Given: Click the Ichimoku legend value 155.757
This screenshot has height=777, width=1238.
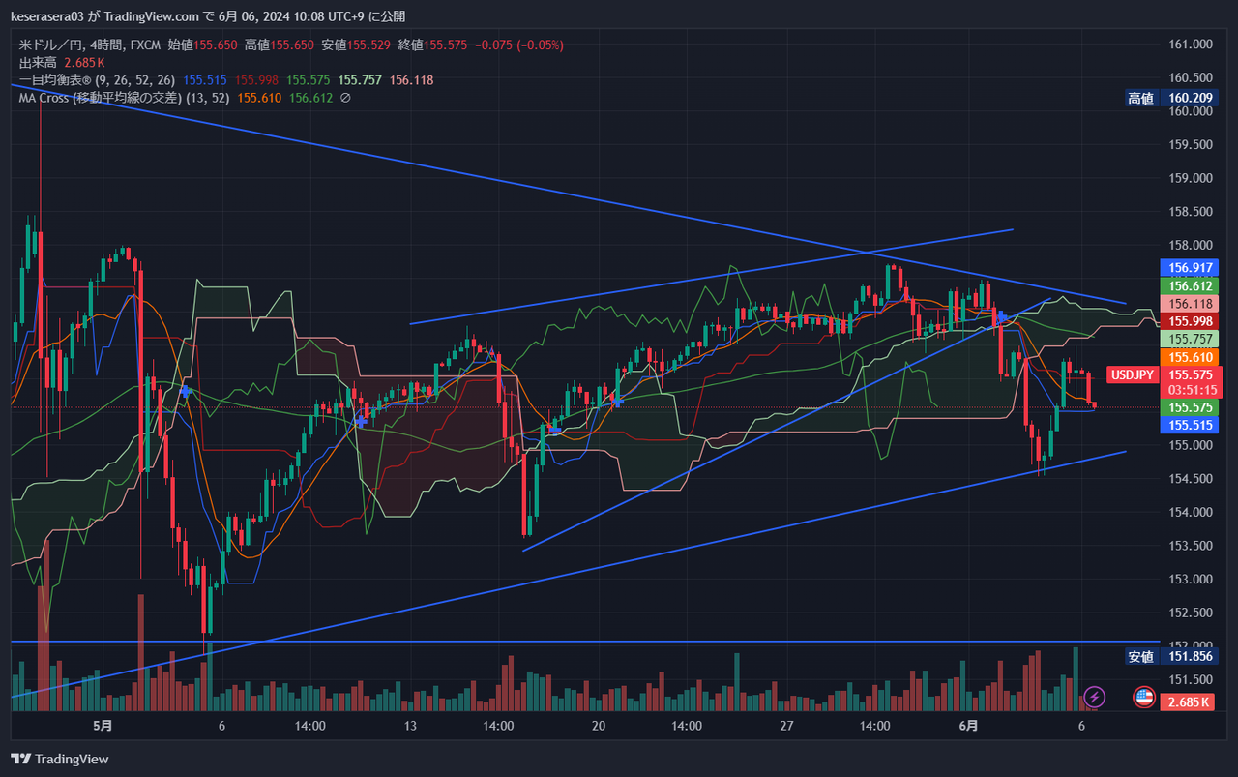Looking at the screenshot, I should pyautogui.click(x=360, y=80).
